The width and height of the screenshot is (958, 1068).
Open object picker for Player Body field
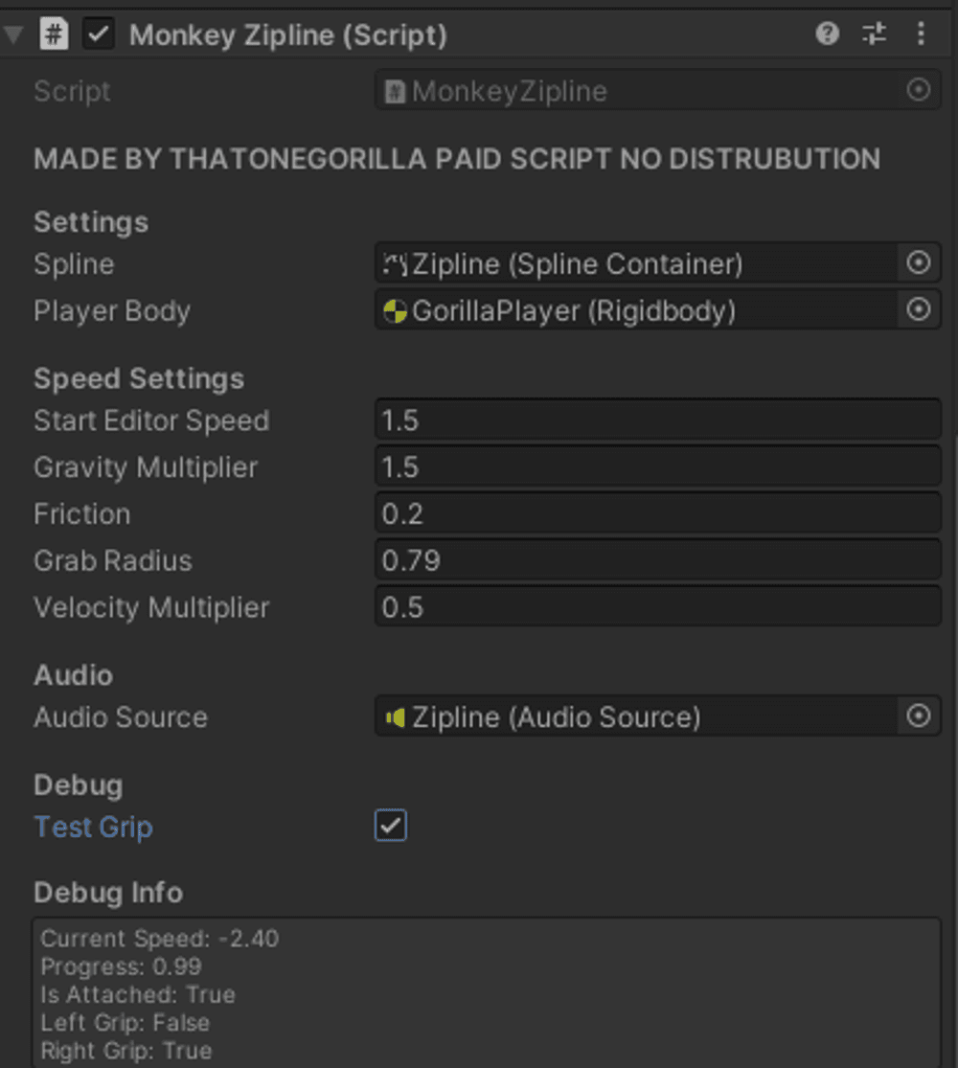pos(918,310)
